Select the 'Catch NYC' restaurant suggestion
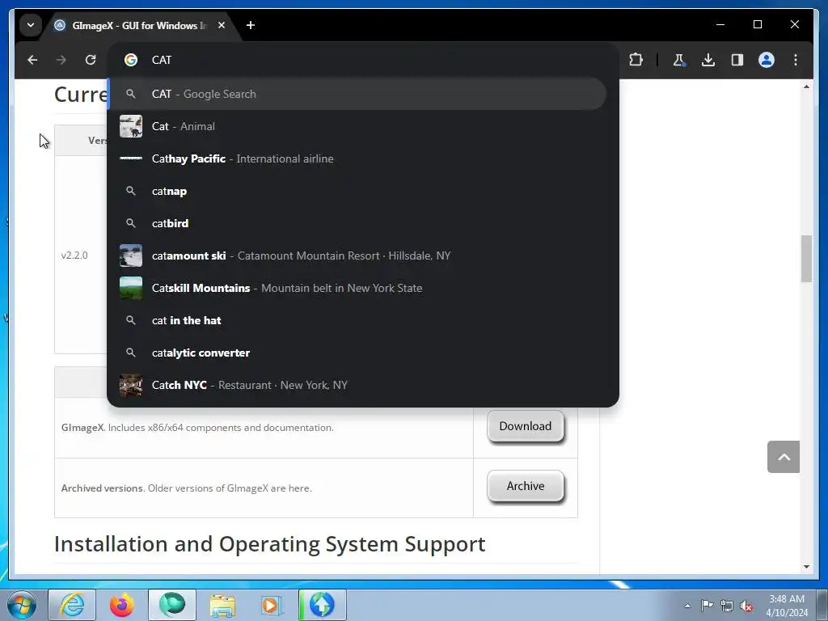Image resolution: width=828 pixels, height=621 pixels. pos(357,385)
